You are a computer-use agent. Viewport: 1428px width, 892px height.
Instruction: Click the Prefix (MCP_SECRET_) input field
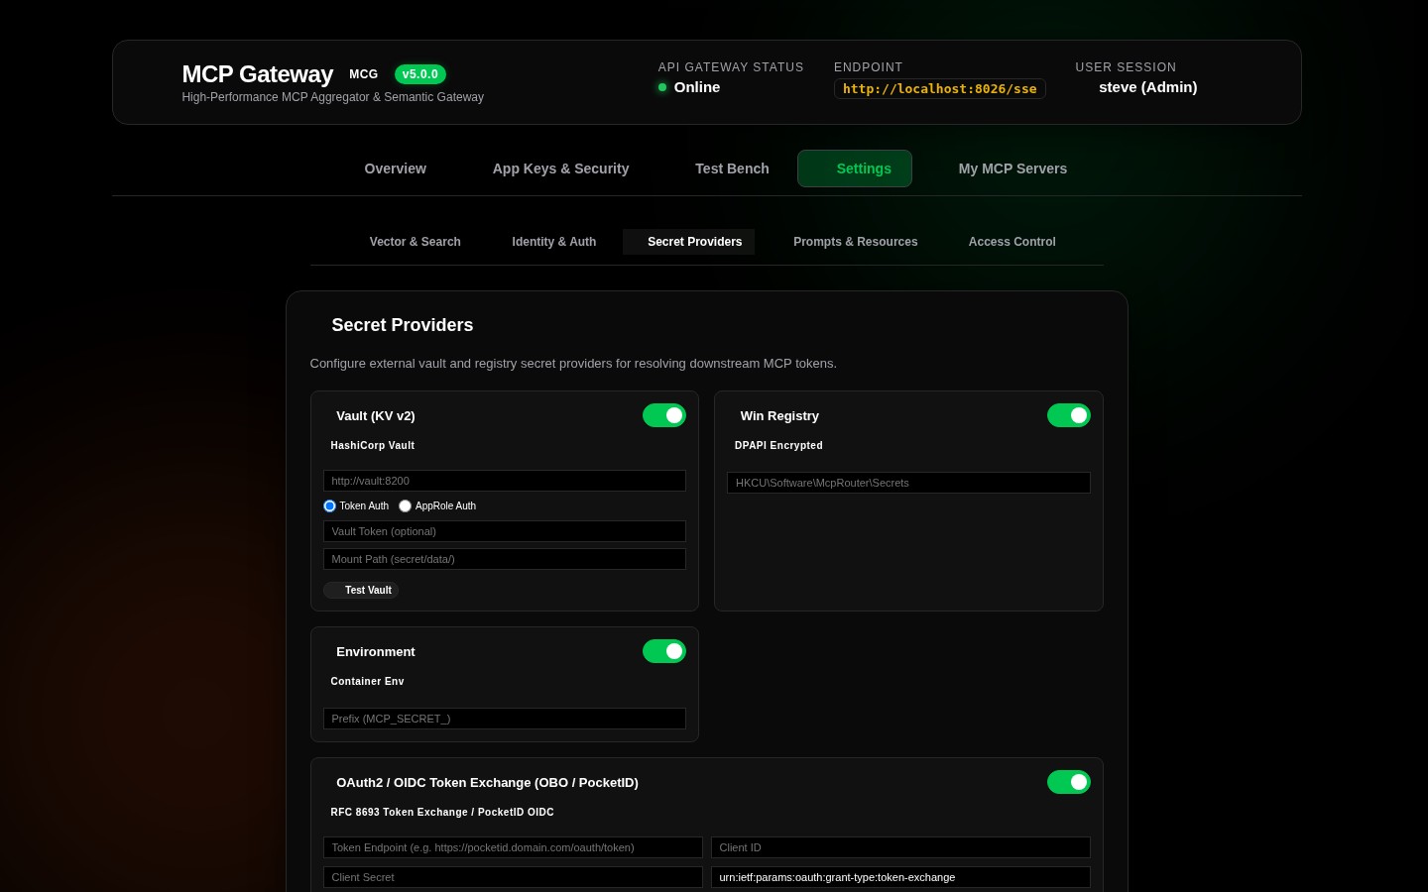click(505, 719)
